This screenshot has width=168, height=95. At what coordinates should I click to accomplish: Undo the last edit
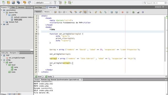24,2
